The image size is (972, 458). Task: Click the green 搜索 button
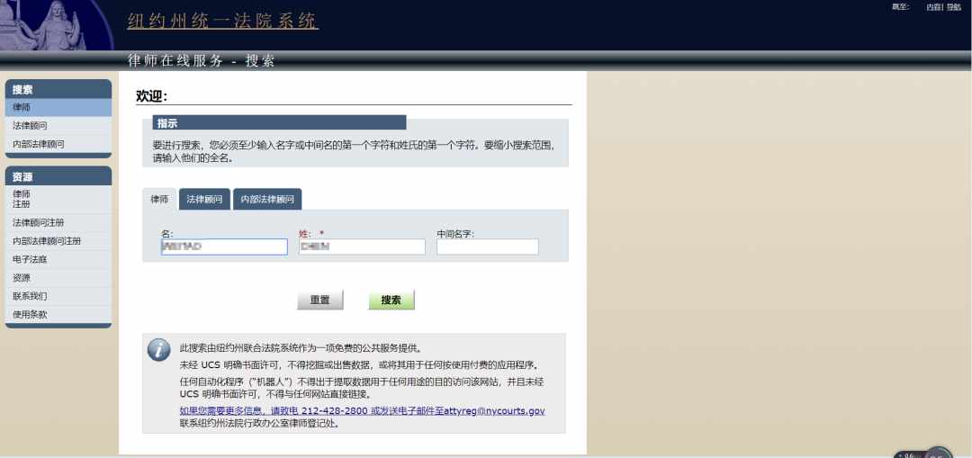point(391,300)
